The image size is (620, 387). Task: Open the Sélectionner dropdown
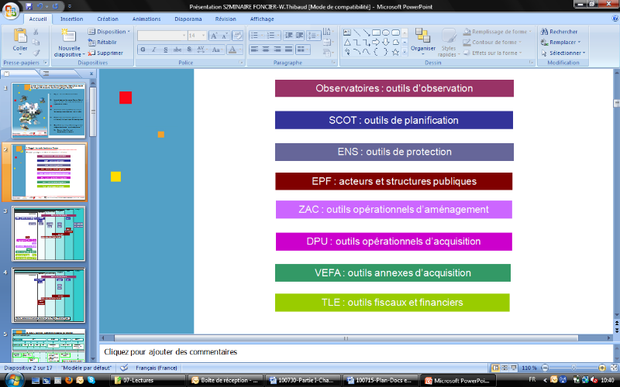(x=563, y=53)
